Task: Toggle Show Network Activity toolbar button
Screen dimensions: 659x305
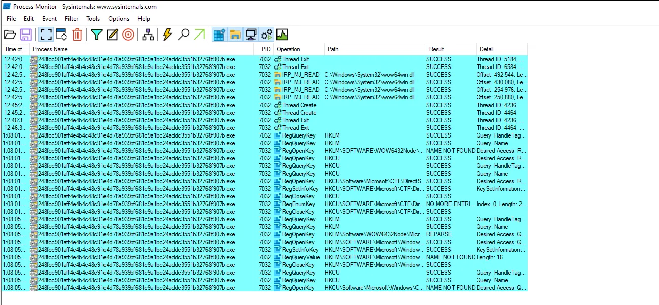Action: coord(251,35)
